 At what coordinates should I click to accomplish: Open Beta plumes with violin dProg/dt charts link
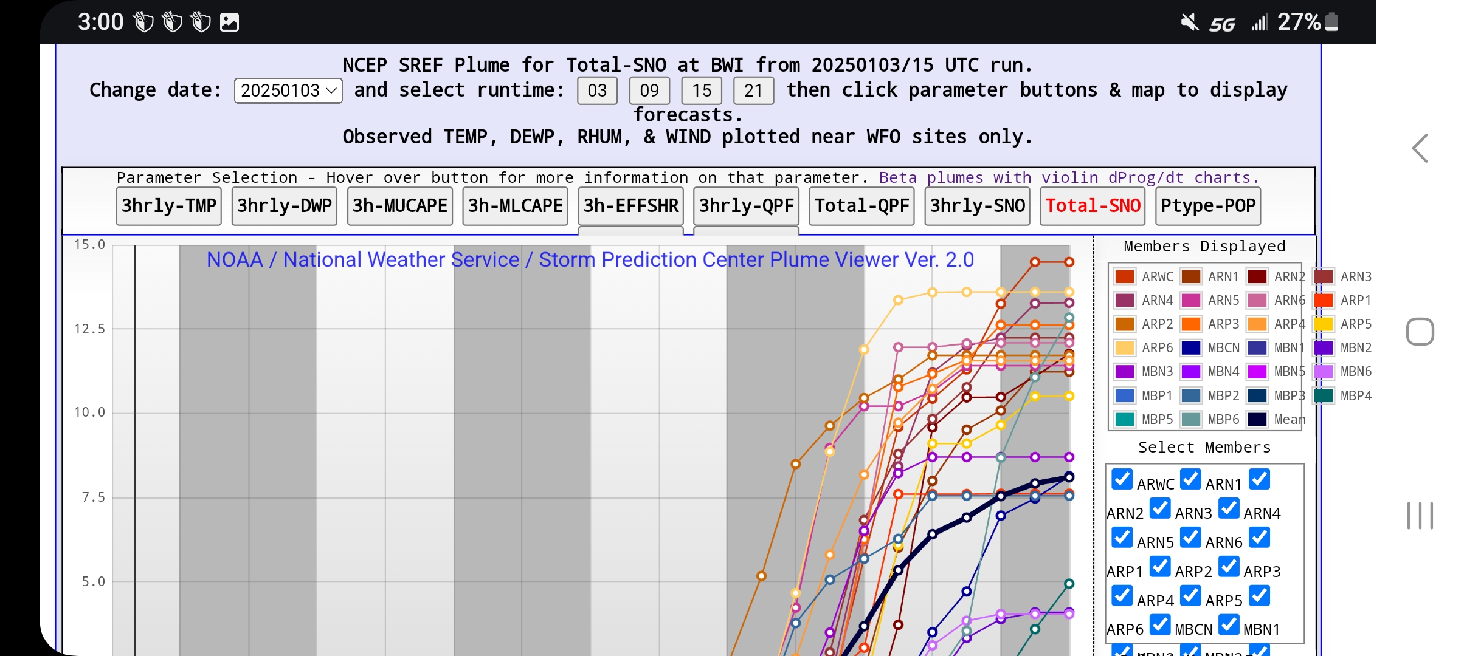click(1069, 178)
